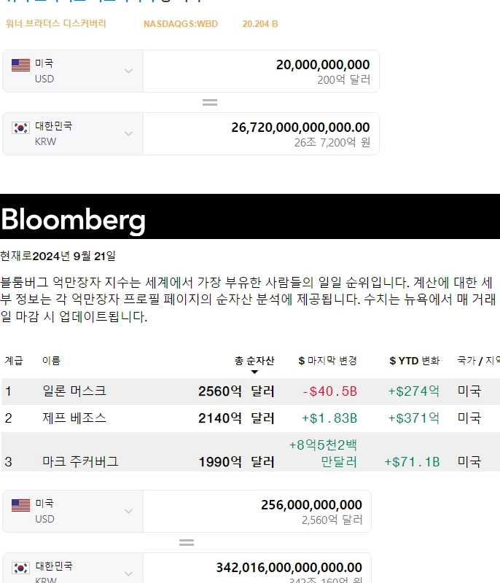Open the USD dropdown beside the 256,000,000,000 field
Image resolution: width=500 pixels, height=583 pixels.
point(129,511)
